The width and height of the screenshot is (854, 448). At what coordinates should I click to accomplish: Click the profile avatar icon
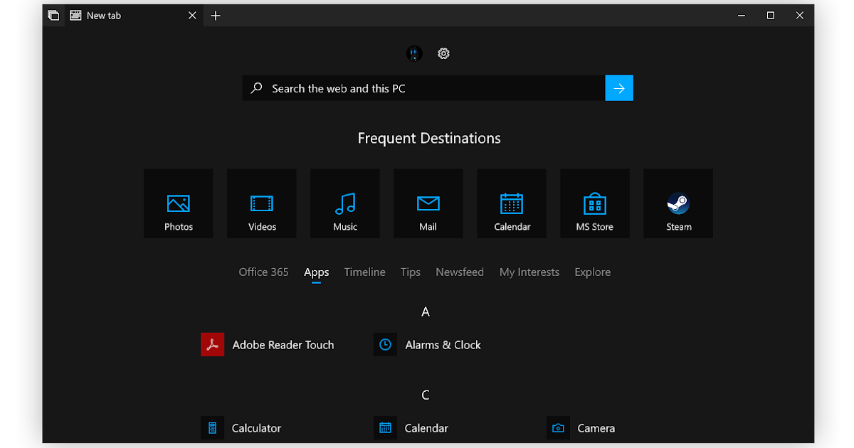pyautogui.click(x=413, y=53)
